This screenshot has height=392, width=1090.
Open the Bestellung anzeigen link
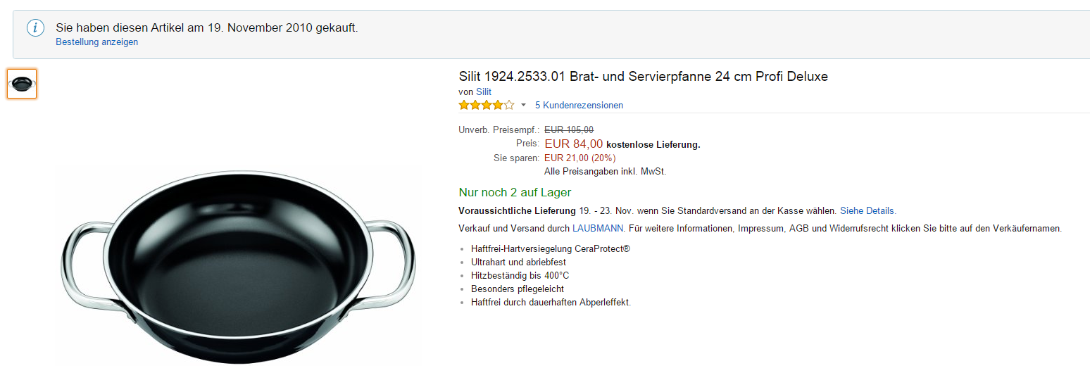pos(97,42)
